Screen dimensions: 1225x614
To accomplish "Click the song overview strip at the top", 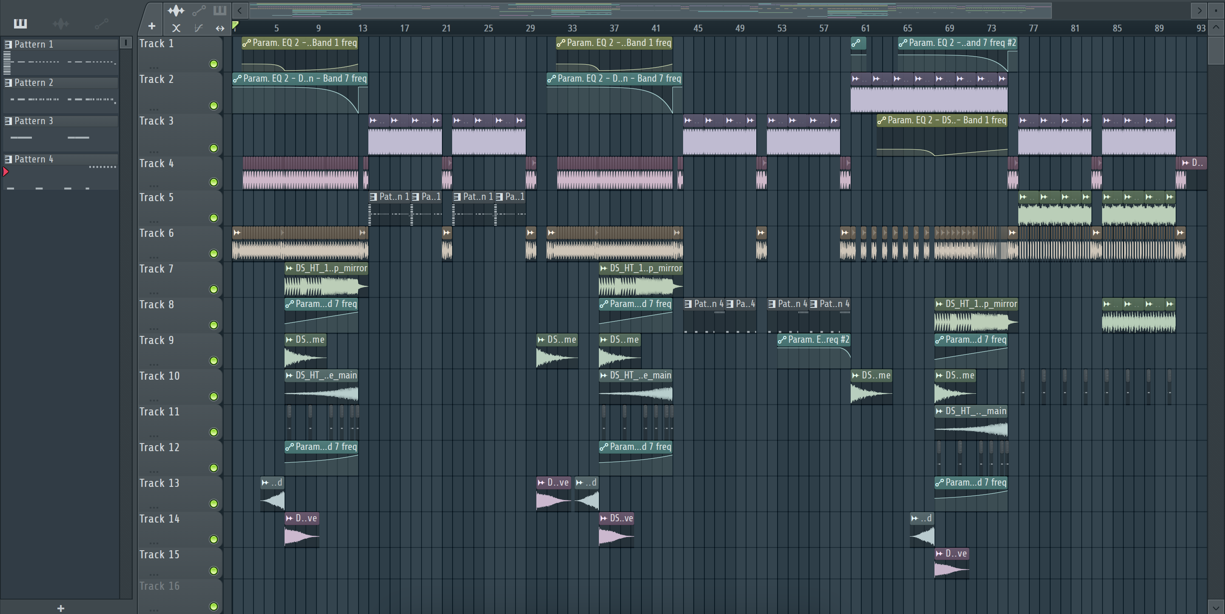I will click(x=650, y=10).
